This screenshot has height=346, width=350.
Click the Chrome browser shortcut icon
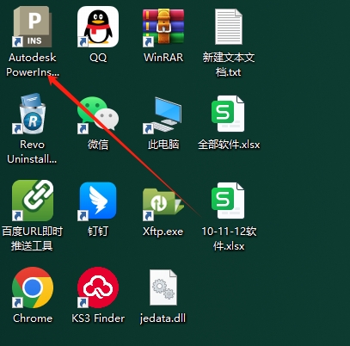(33, 287)
